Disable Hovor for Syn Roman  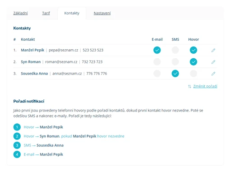[x=193, y=62]
